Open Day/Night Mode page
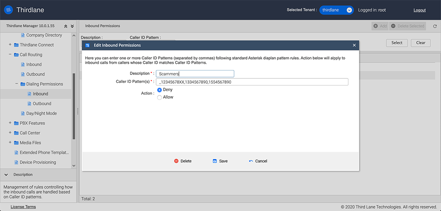Viewport: 441px width, 211px height. click(41, 113)
